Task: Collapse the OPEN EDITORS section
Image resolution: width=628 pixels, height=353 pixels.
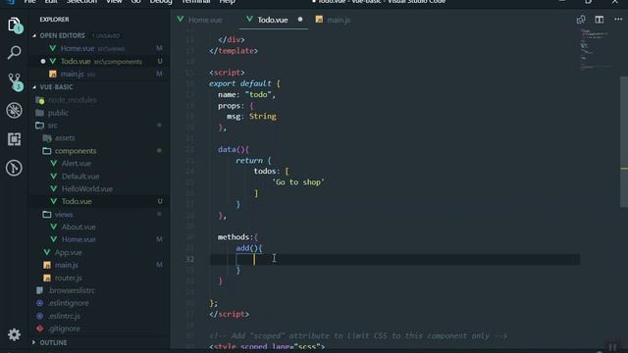Action: 63,35
